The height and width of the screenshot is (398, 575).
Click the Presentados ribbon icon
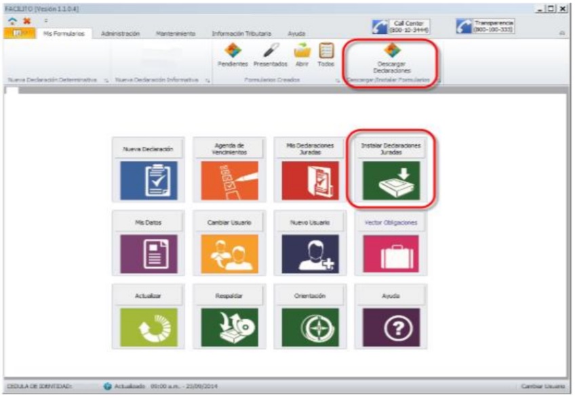coord(271,54)
